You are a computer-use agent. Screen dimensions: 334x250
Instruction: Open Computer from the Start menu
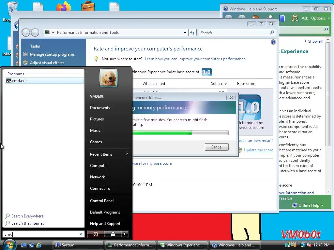(99, 166)
